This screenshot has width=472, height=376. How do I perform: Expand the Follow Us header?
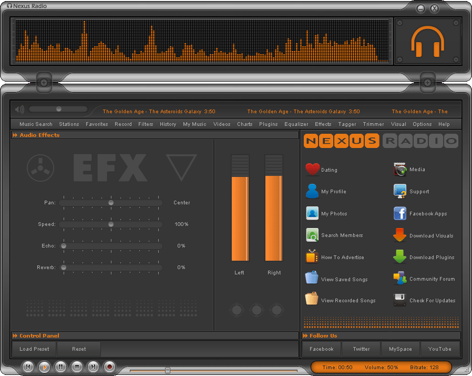click(x=381, y=335)
